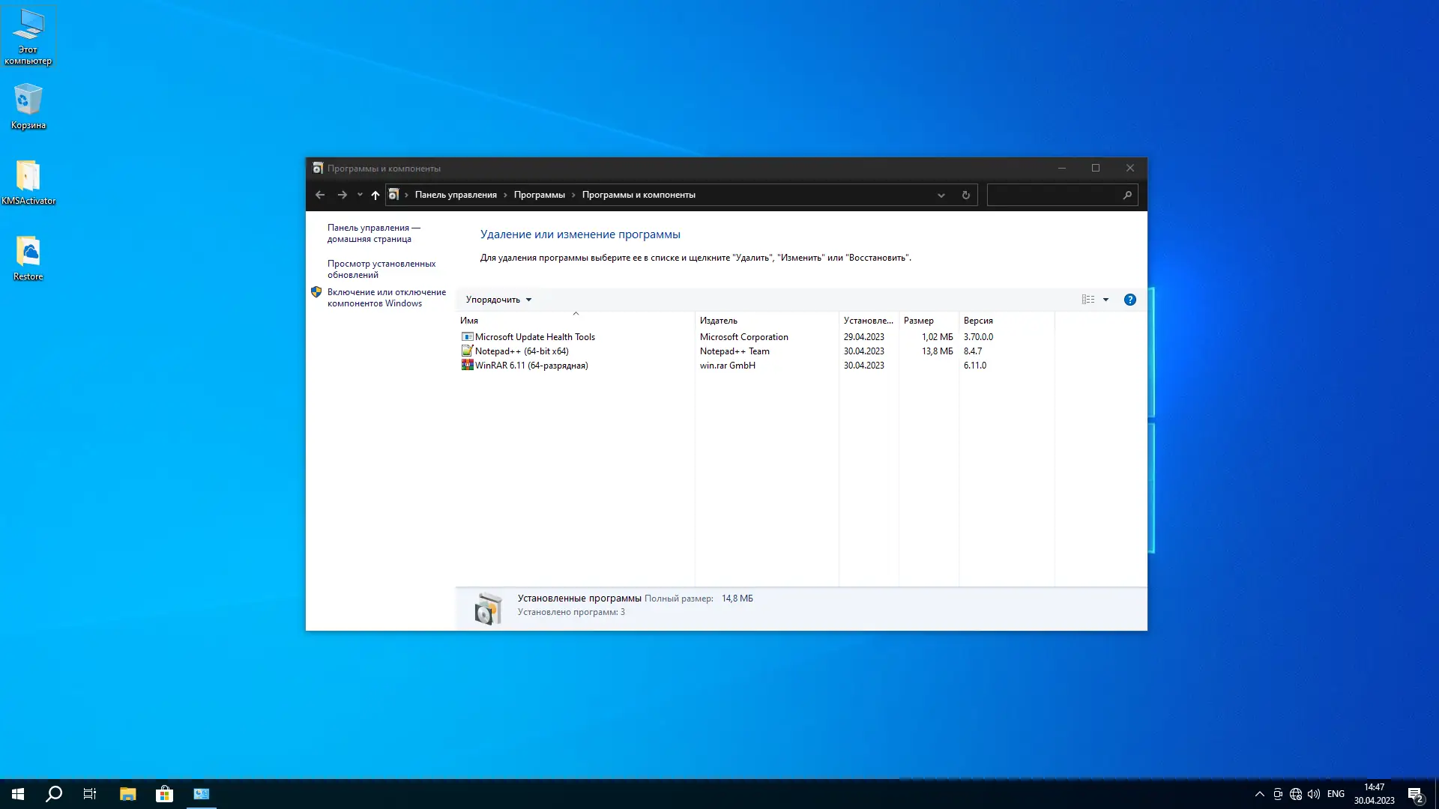Image resolution: width=1439 pixels, height=809 pixels.
Task: Refresh the Programs and Features list
Action: 965,195
